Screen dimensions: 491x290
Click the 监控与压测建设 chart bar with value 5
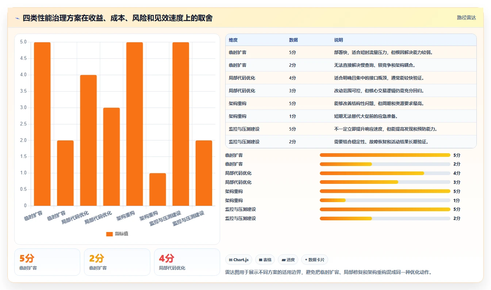point(181,124)
